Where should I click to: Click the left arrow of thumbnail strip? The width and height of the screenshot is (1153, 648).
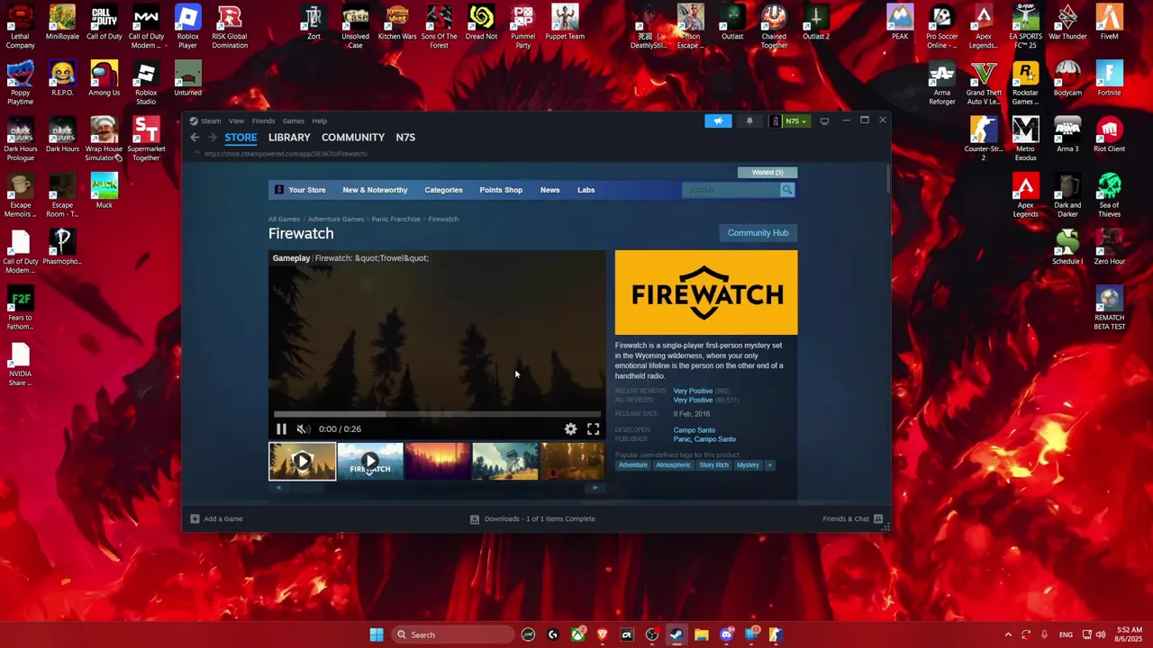277,488
